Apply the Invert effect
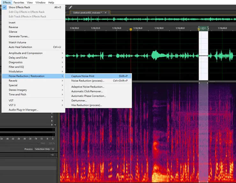The height and width of the screenshot is (183, 236). [12, 23]
